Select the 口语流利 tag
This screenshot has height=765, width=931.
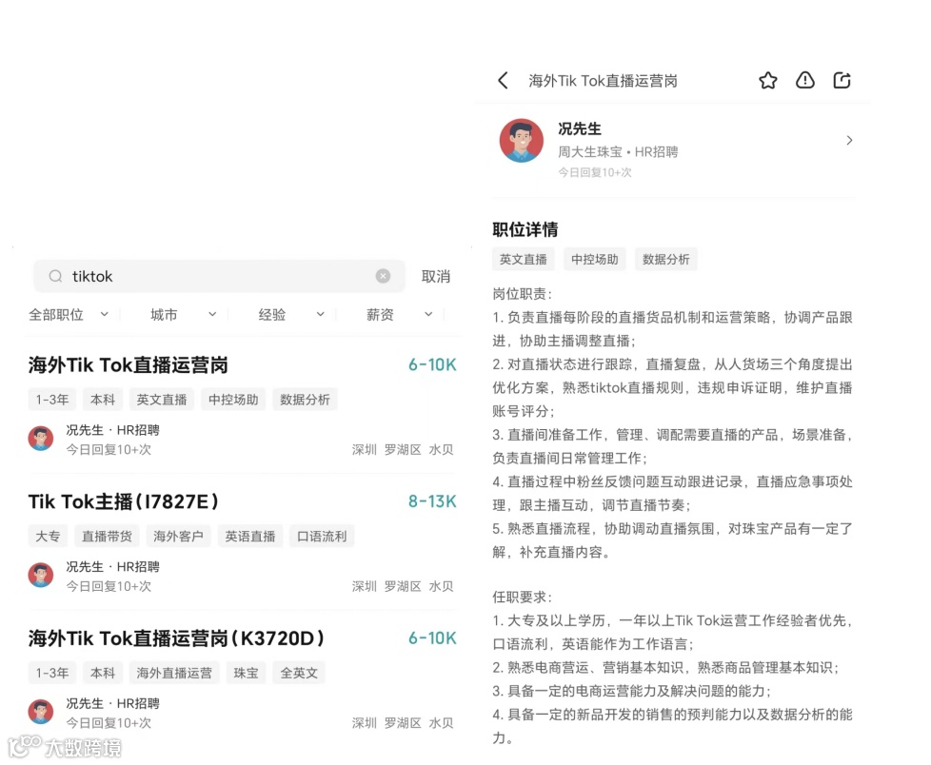(322, 537)
